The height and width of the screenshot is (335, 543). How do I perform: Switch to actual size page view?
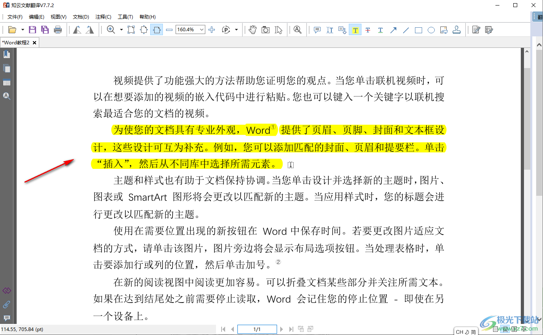pos(131,30)
